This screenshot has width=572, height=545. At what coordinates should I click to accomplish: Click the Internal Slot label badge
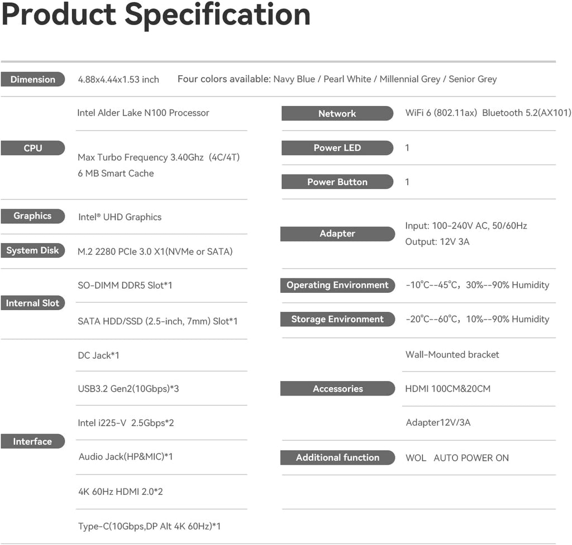click(x=32, y=303)
